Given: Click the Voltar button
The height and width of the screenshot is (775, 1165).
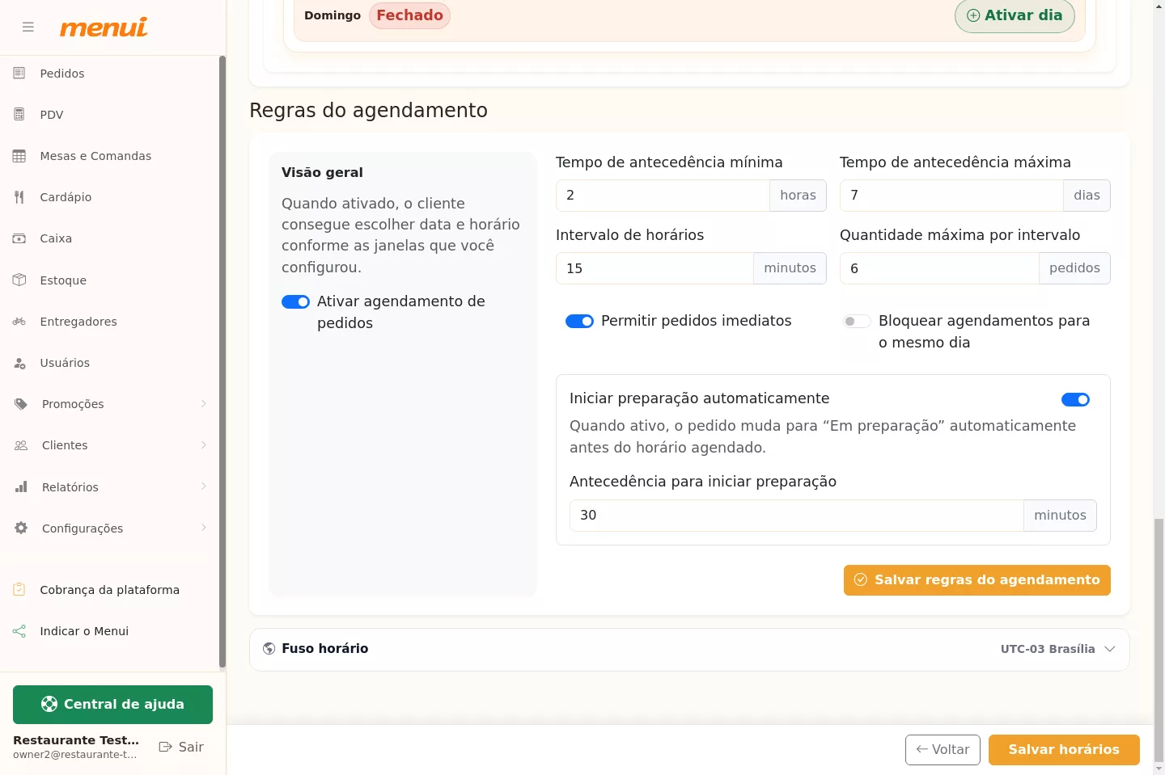Looking at the screenshot, I should coord(943,749).
